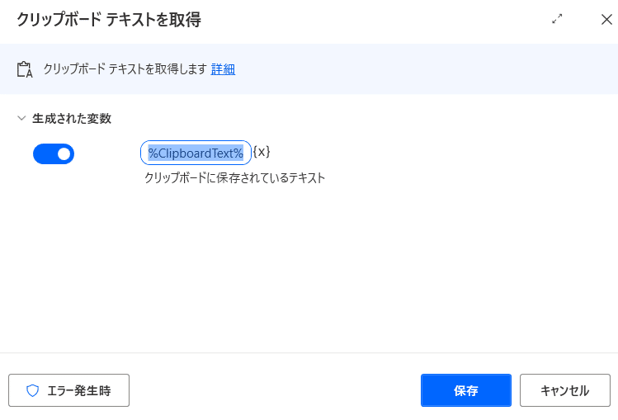Viewport: 618px width, 420px height.
Task: Collapse the 生成された変数 section chevron
Action: pyautogui.click(x=21, y=118)
